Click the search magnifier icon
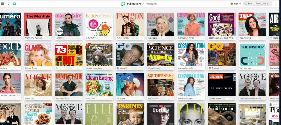Image resolution: width=281 pixels, height=125 pixels. tap(245, 4)
